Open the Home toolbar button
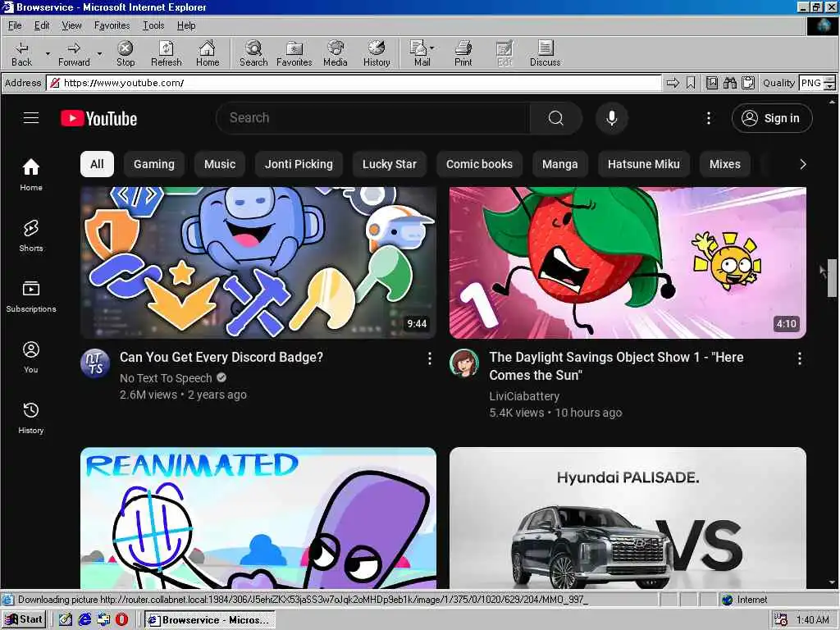 [x=208, y=53]
